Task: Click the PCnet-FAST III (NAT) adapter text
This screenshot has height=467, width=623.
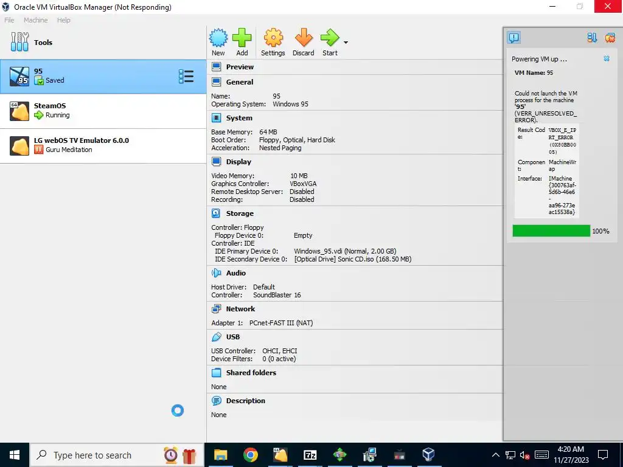Action: click(x=281, y=323)
